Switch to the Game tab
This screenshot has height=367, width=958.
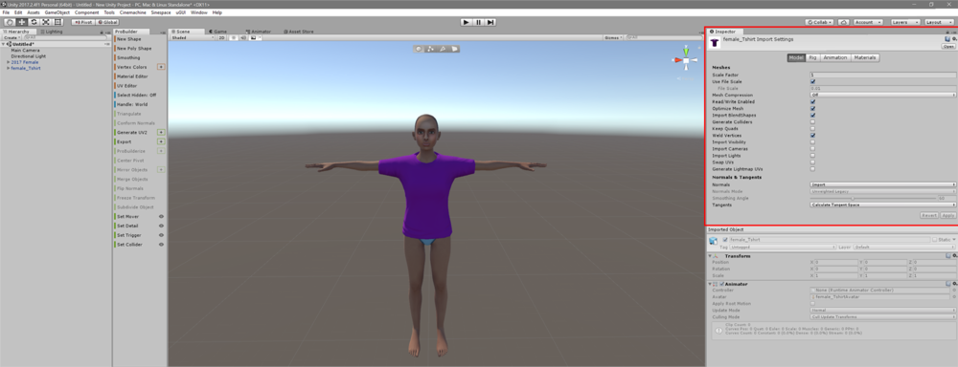click(x=218, y=32)
